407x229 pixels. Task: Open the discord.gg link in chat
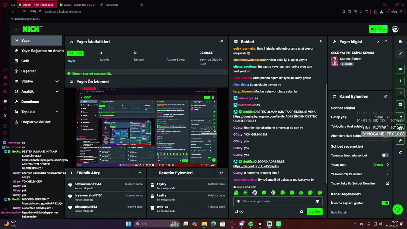click(x=256, y=166)
